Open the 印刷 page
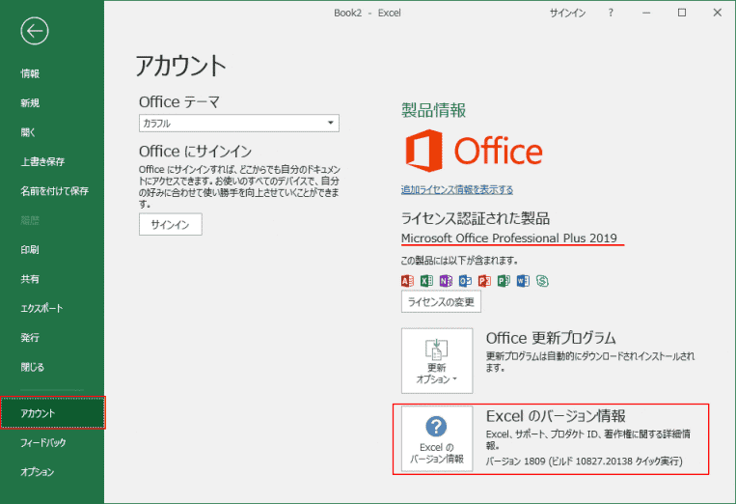The height and width of the screenshot is (504, 736). (x=30, y=249)
